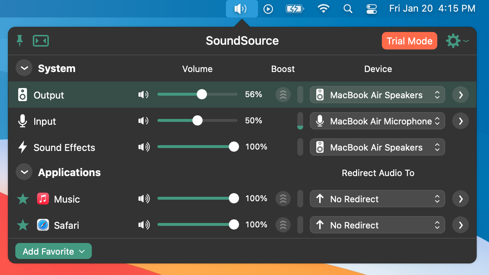Click the Output speaker row icon
489x275 pixels.
(x=23, y=95)
